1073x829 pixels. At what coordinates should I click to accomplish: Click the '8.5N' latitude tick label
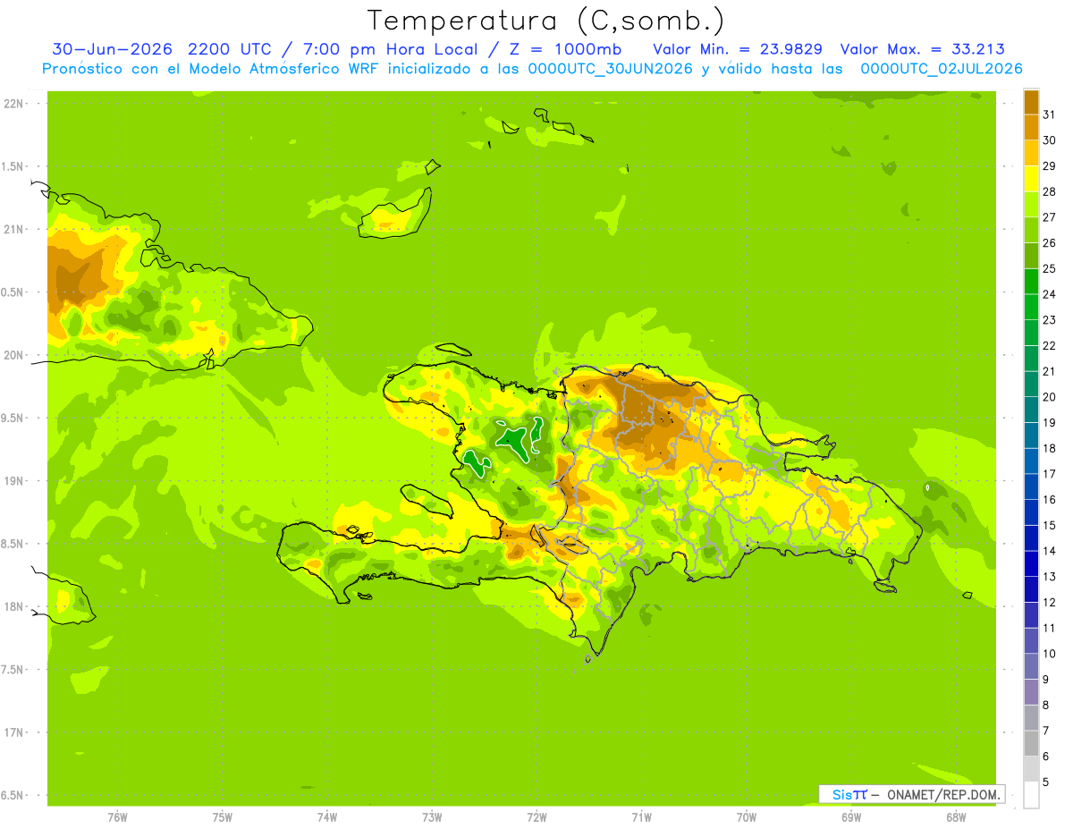(13, 544)
